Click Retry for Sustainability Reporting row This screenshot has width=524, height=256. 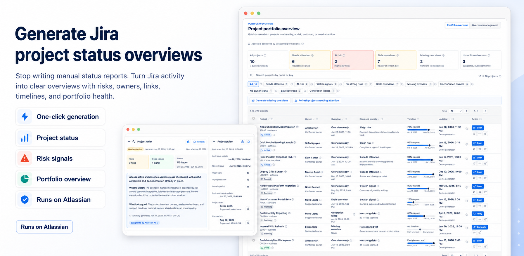[x=478, y=214]
